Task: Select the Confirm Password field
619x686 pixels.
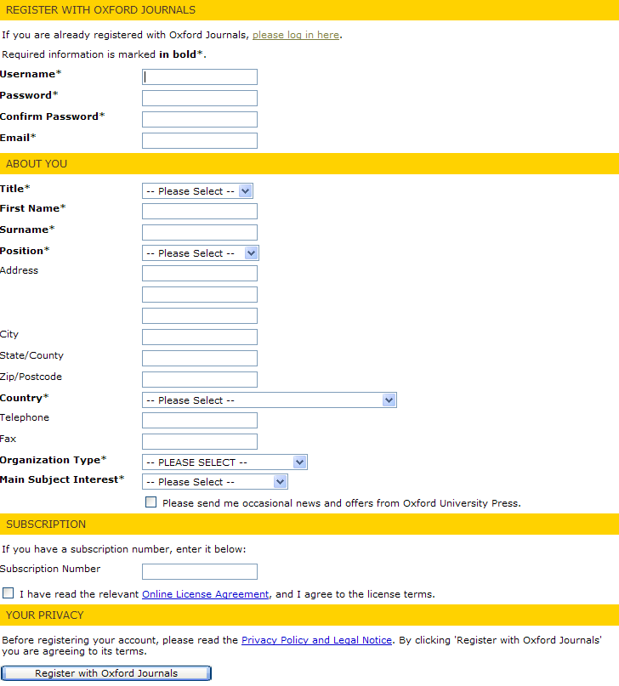Action: pos(200,120)
